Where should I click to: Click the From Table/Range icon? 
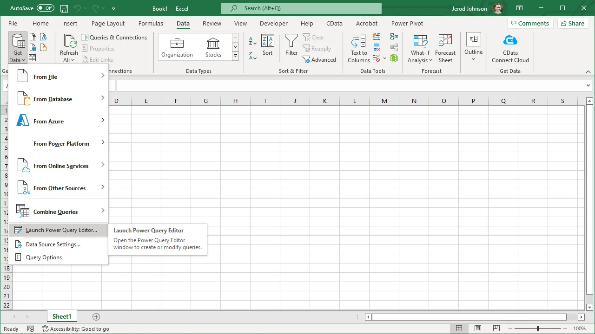(x=33, y=58)
